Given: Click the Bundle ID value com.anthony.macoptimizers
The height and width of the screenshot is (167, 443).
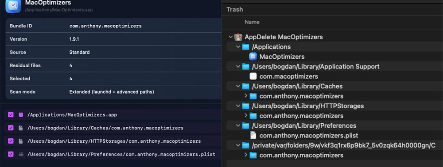Looking at the screenshot, I should (x=105, y=26).
